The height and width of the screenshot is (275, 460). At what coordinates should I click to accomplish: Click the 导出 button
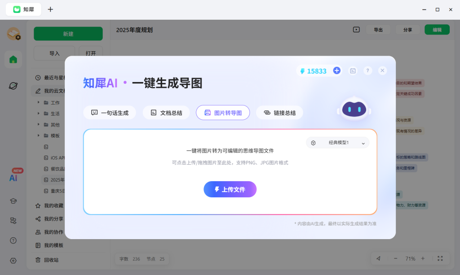(x=378, y=30)
